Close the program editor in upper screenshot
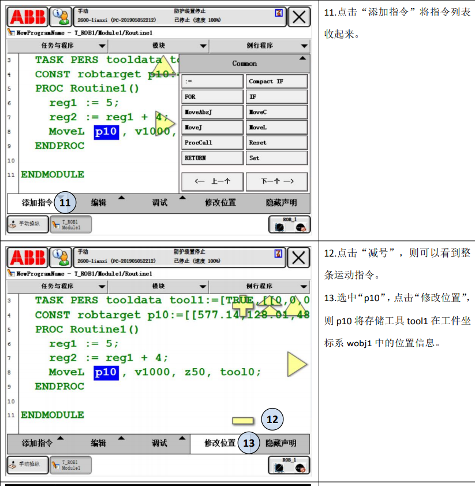 tap(299, 17)
